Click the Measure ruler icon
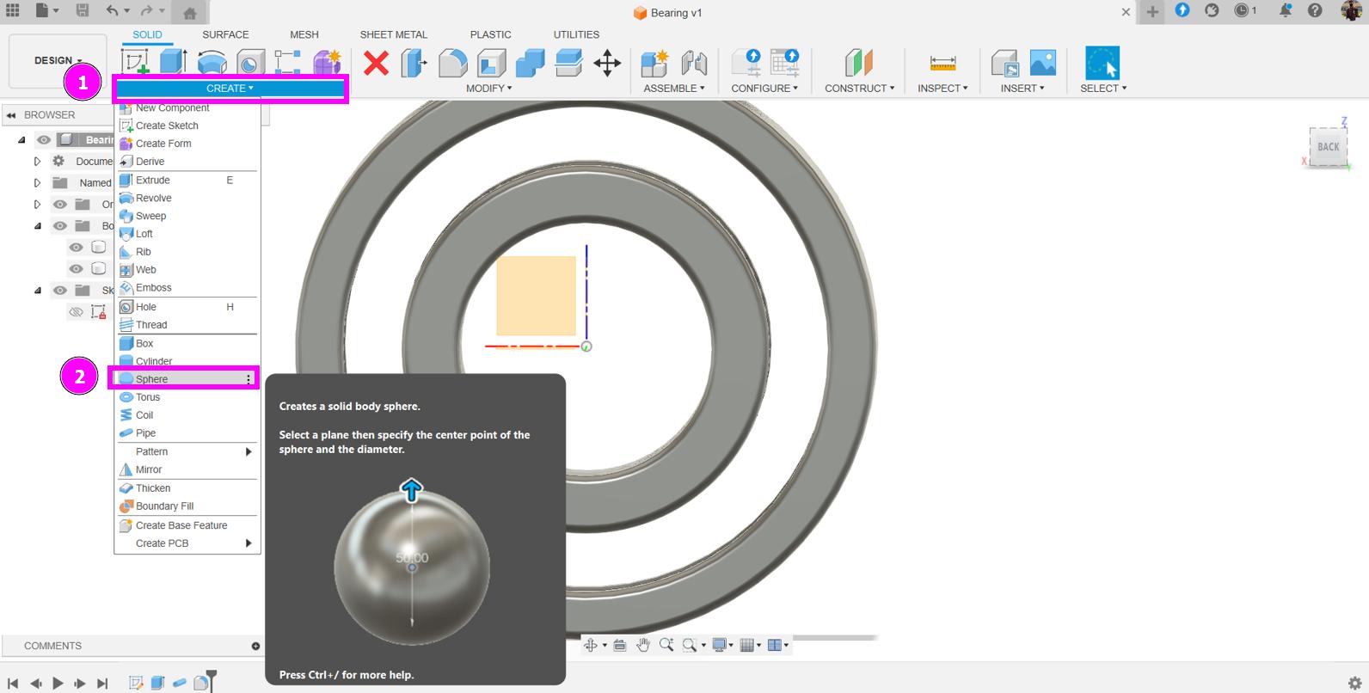This screenshot has height=693, width=1369. [x=942, y=63]
